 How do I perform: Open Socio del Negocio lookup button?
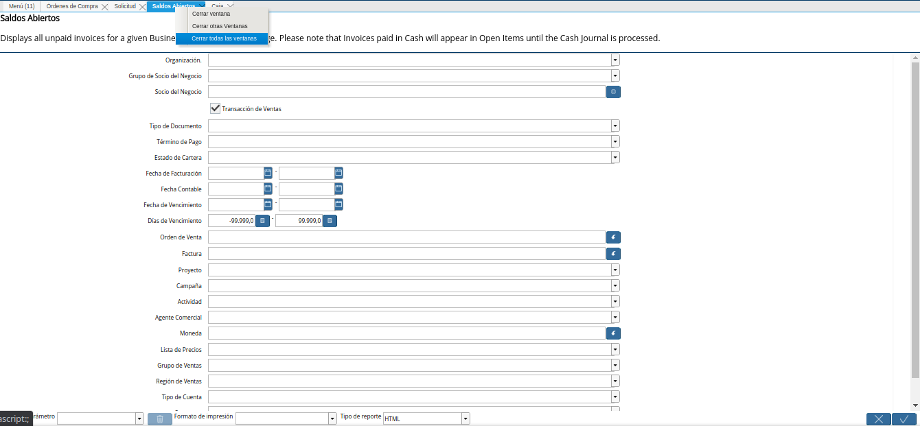click(613, 92)
